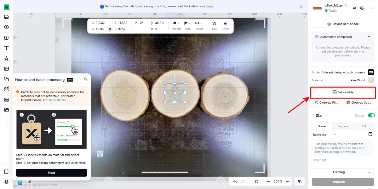The width and height of the screenshot is (378, 189).
Task: Click the Pine Wood material swatch
Action: 371,80
